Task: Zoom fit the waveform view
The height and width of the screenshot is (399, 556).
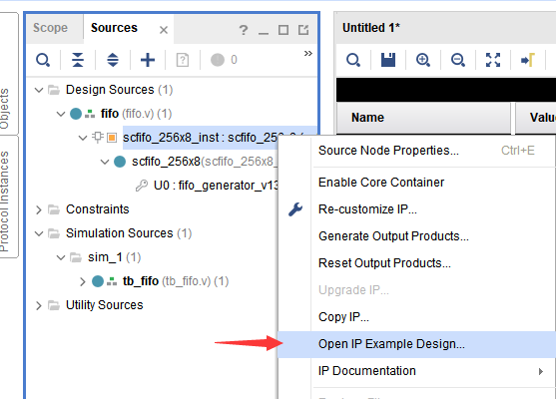Action: [x=493, y=60]
